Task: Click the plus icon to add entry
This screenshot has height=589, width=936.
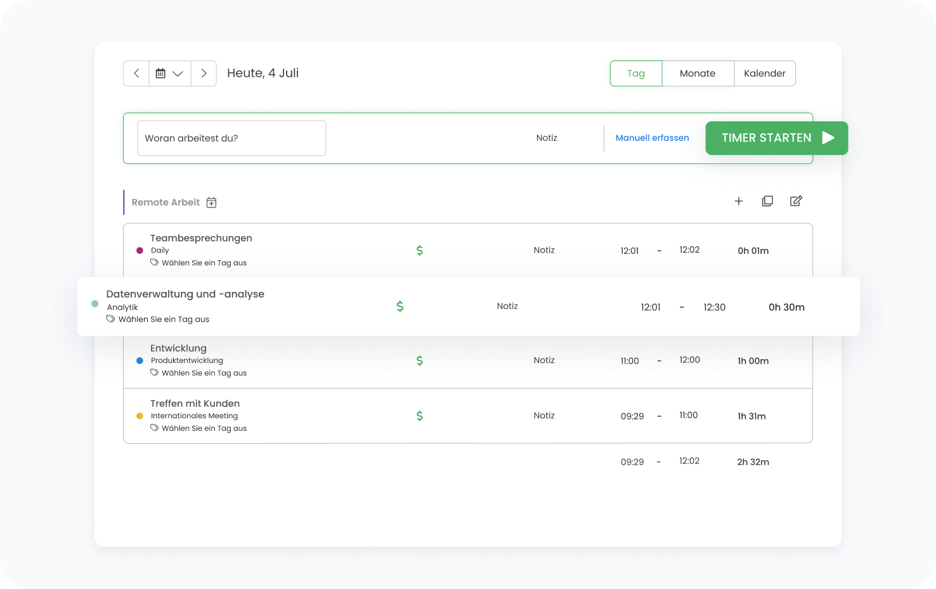Action: [x=739, y=201]
